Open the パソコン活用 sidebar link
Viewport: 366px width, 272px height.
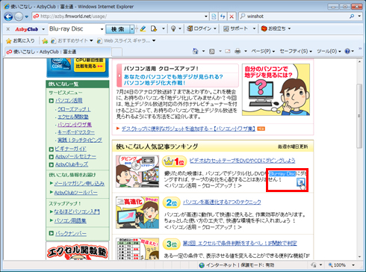click(x=69, y=101)
